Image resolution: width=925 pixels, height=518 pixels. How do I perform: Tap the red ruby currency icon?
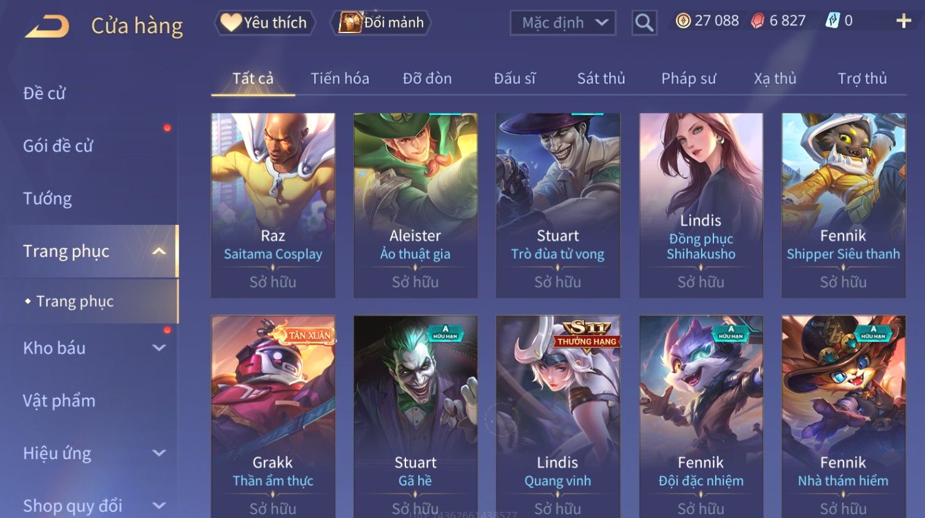(758, 21)
